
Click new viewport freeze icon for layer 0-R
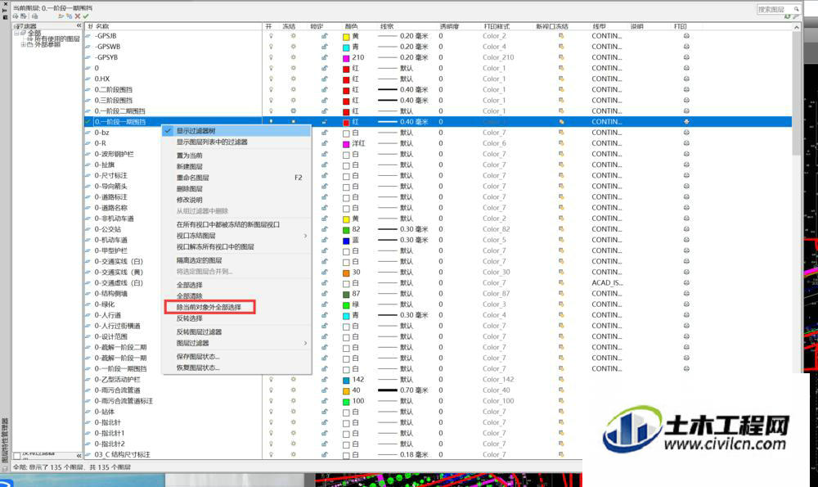(561, 143)
